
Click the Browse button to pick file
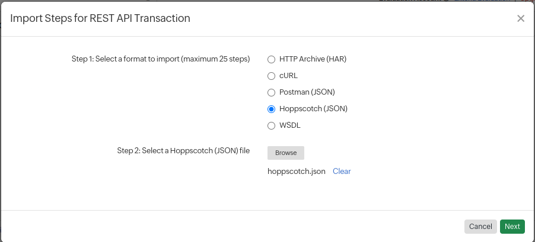coord(286,153)
